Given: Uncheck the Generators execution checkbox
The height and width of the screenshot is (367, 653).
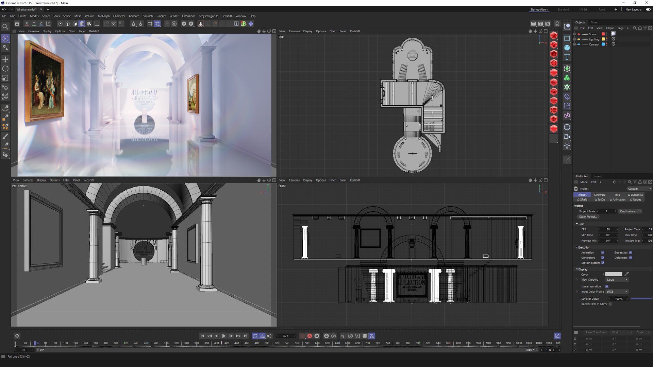Looking at the screenshot, I should pos(603,258).
